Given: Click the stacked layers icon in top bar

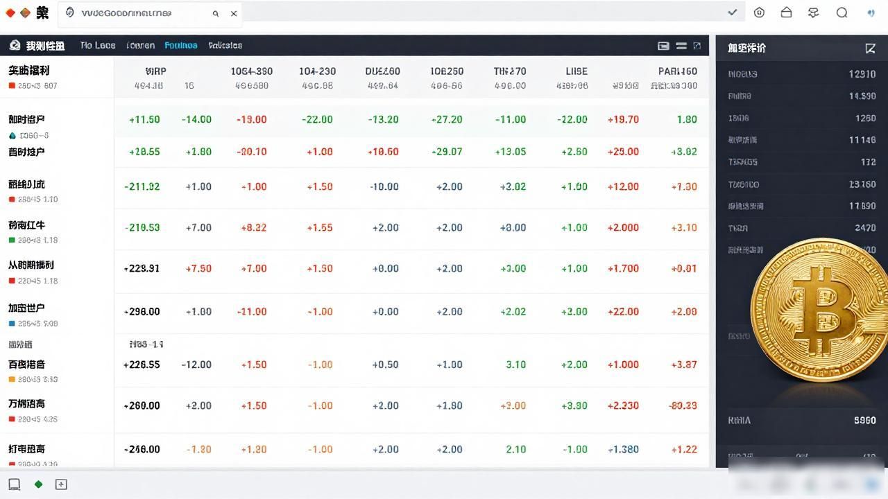Looking at the screenshot, I should click(814, 12).
